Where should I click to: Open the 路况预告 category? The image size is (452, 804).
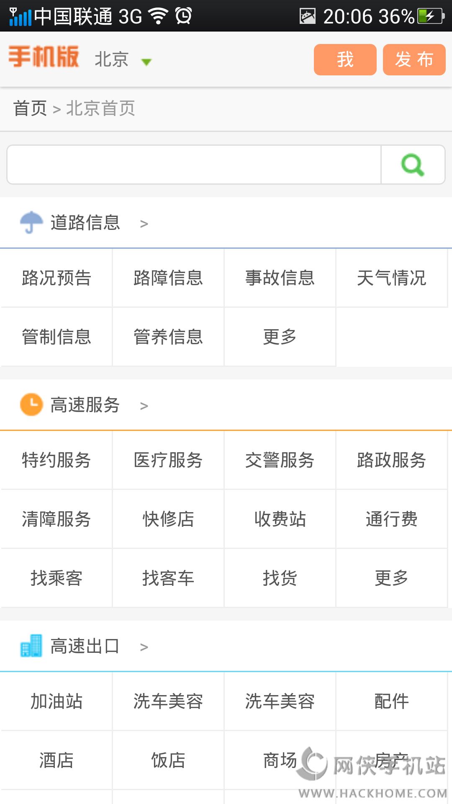click(56, 278)
